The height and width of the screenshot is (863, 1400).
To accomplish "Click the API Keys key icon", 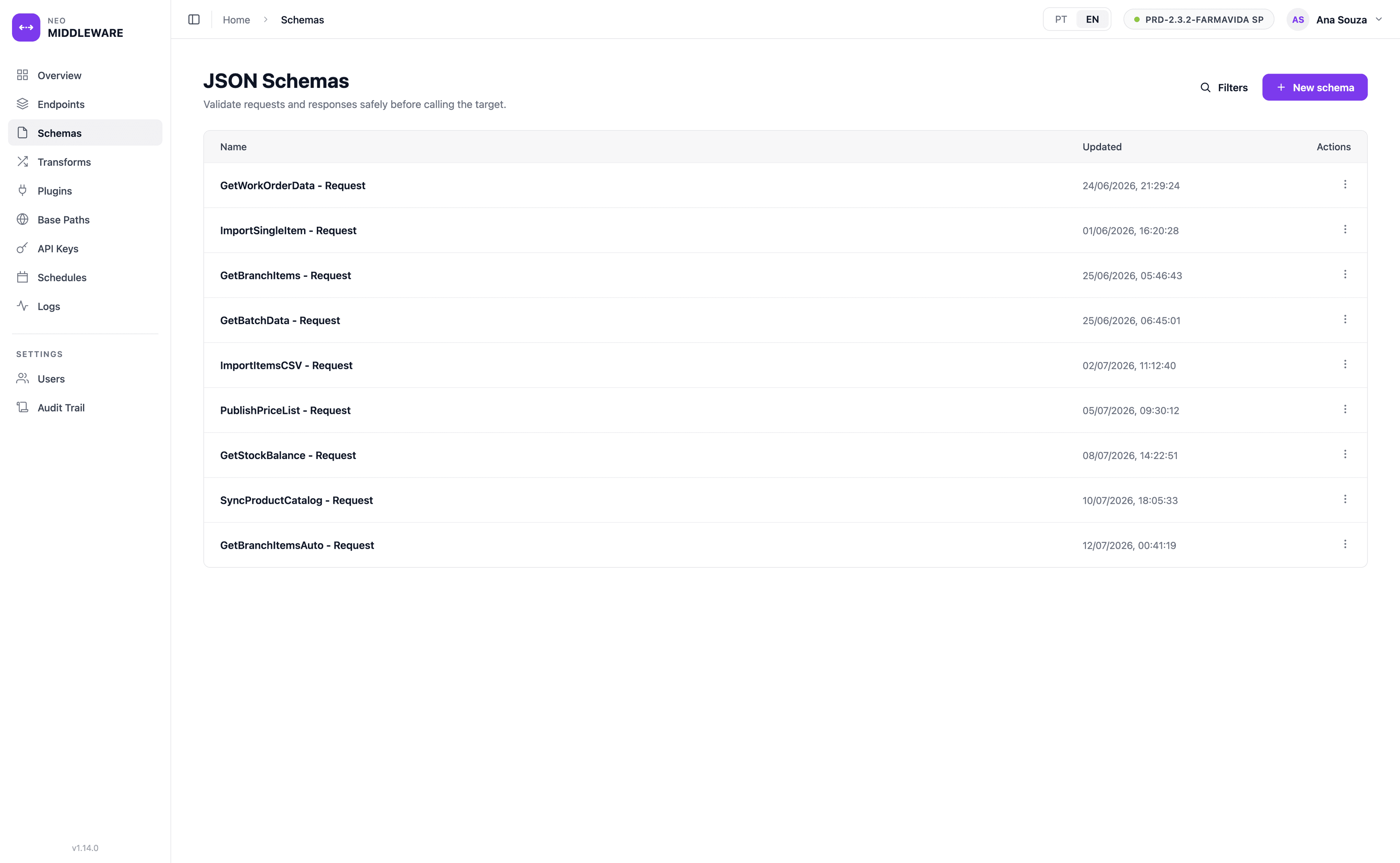I will click(22, 248).
